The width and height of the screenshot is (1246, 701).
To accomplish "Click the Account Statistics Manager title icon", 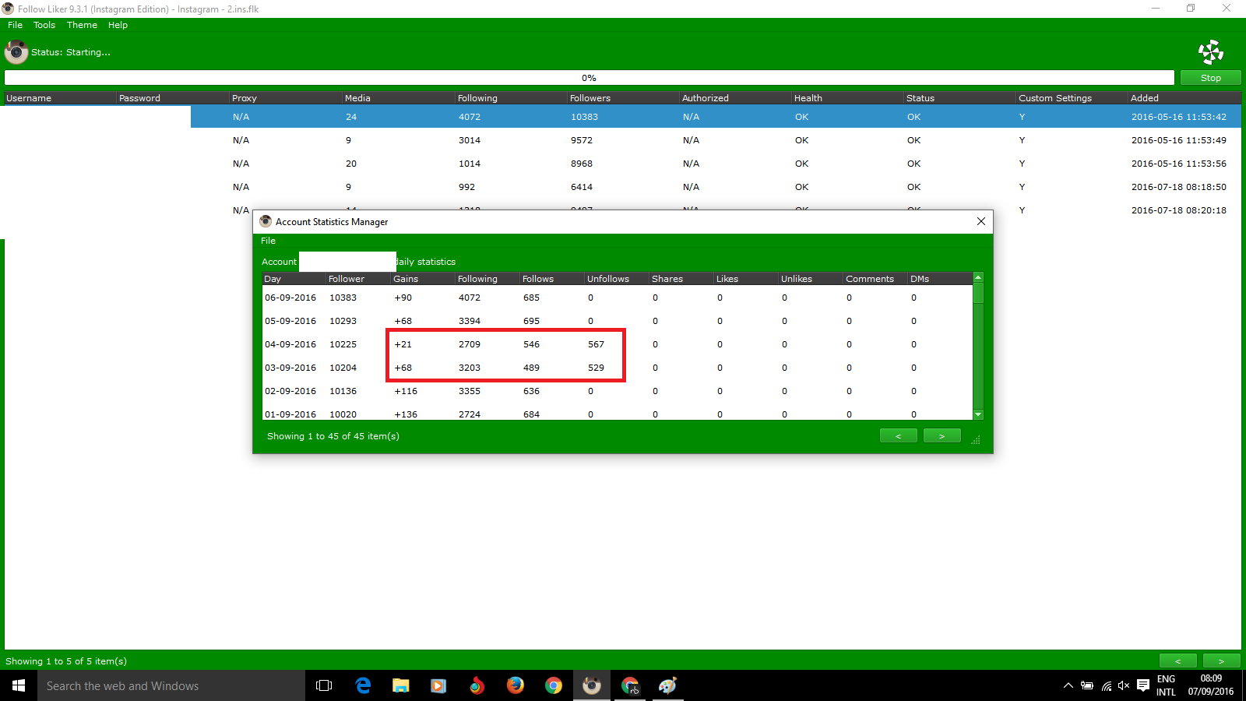I will [x=266, y=221].
